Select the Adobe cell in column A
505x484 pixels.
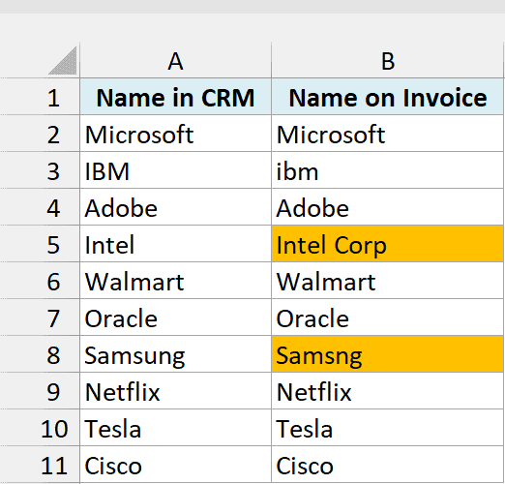pos(176,207)
